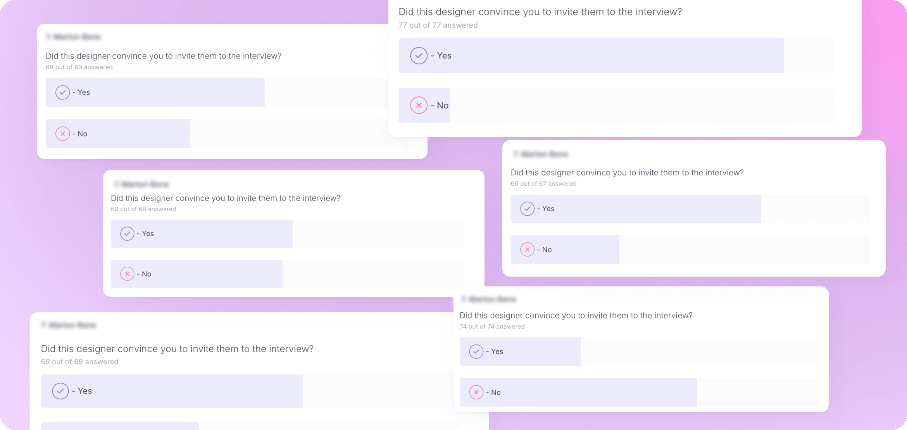Click Yes checkmark icon in 77-answered card

(419, 56)
